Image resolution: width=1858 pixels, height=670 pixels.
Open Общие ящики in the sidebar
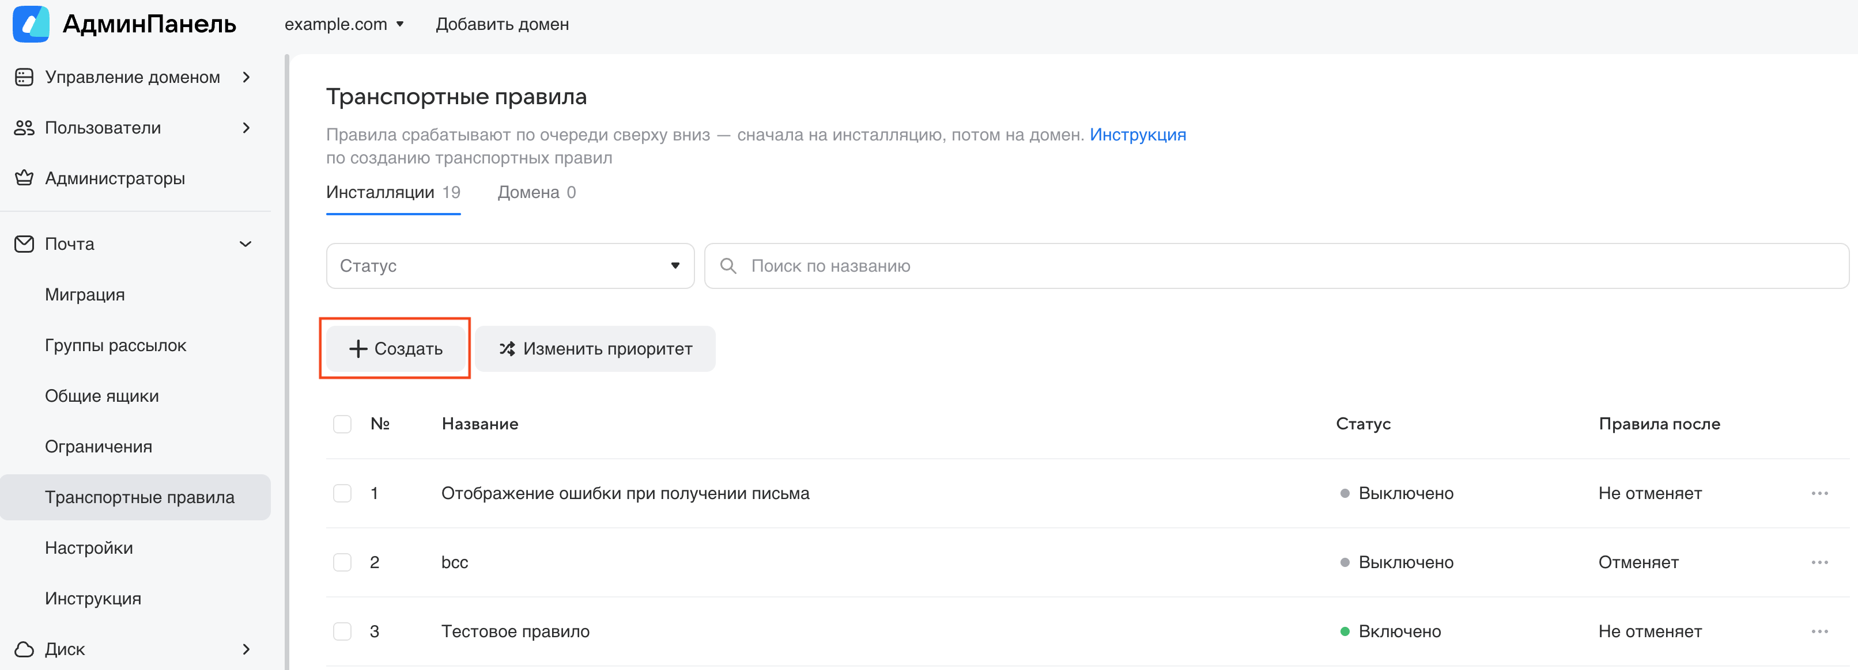coord(101,395)
